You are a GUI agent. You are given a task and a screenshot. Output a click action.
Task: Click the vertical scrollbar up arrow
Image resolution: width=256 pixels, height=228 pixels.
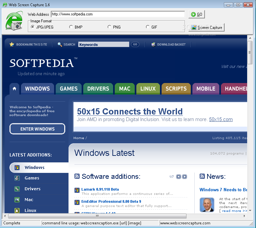pyautogui.click(x=250, y=38)
